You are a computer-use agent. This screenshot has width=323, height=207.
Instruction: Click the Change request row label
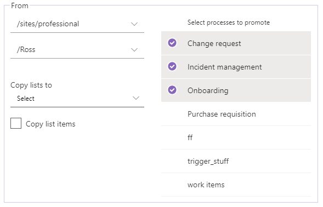(214, 43)
